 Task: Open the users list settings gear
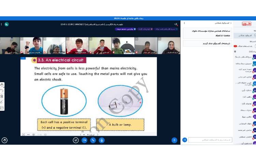pos(235,51)
